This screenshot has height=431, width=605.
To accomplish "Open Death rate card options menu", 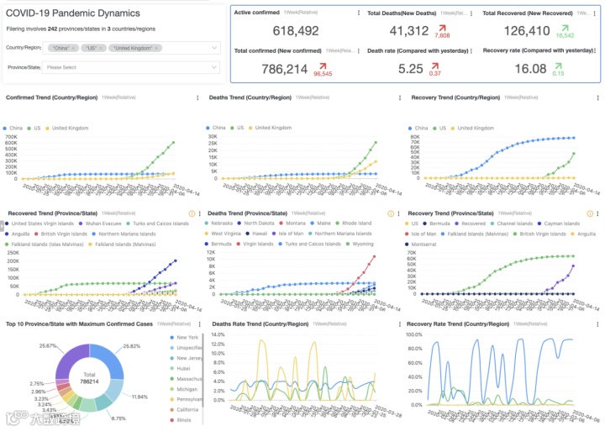I will [x=471, y=51].
